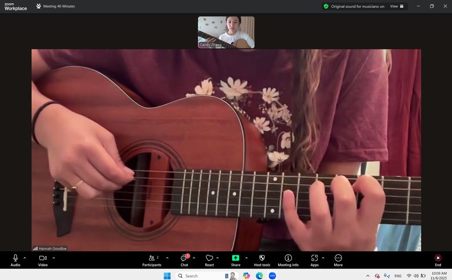Open Microsoft Edge from the taskbar
The height and width of the screenshot is (280, 452).
(x=260, y=276)
